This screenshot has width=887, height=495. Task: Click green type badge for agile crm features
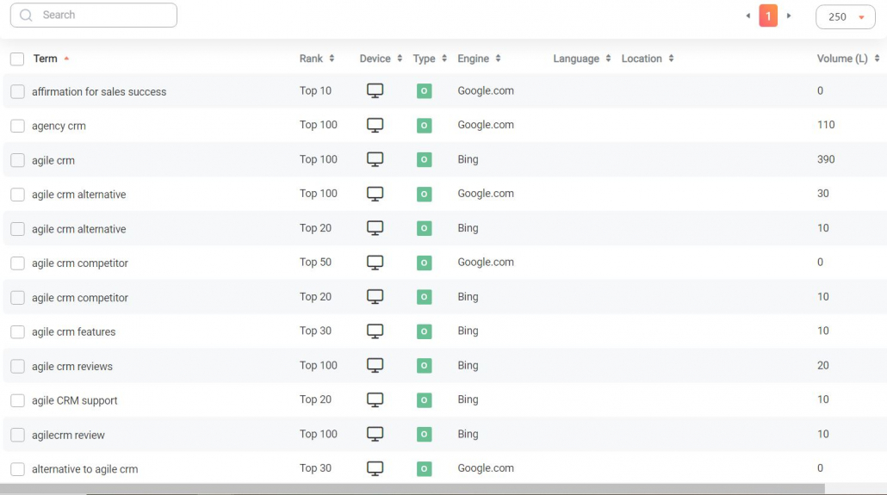tap(425, 331)
